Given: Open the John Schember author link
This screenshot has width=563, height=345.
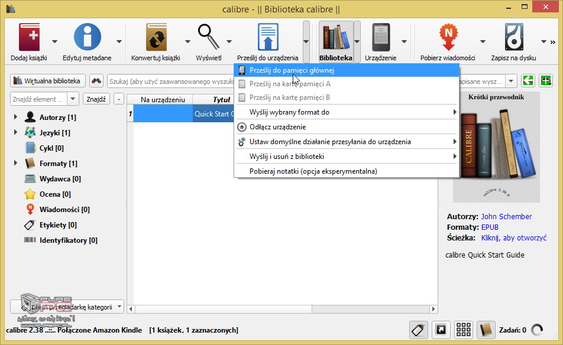Looking at the screenshot, I should point(506,216).
